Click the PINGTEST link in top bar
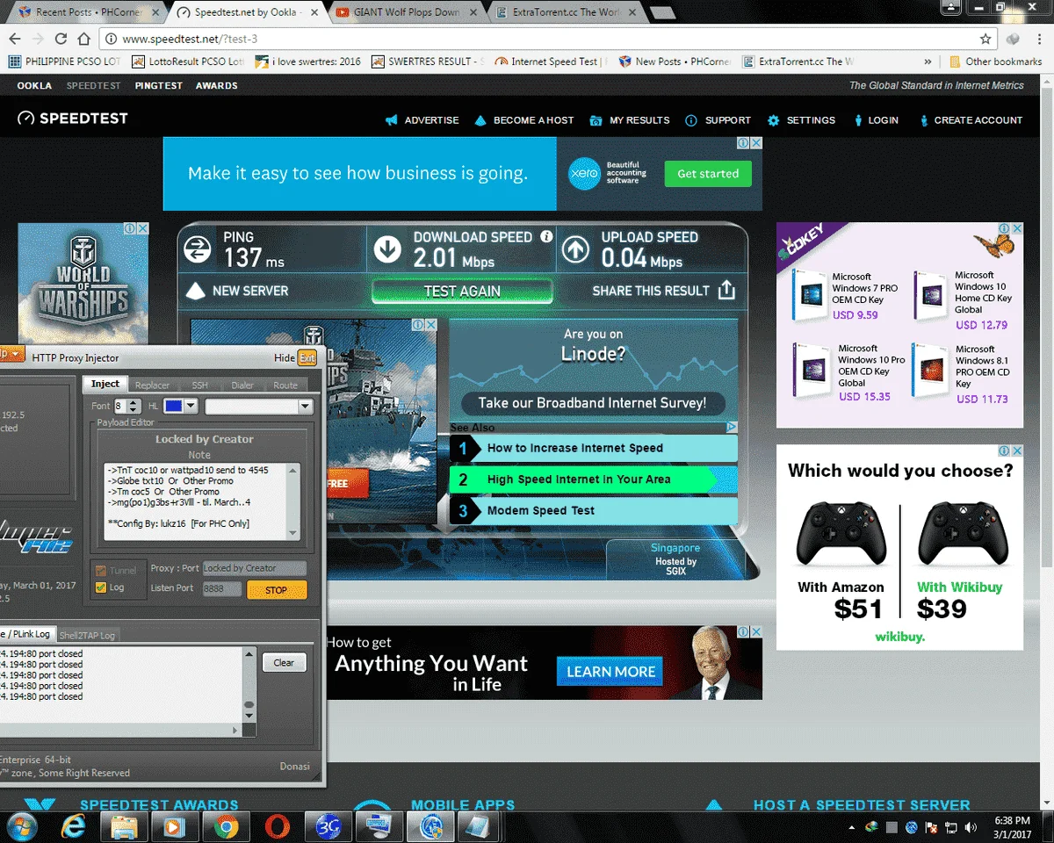Image resolution: width=1054 pixels, height=843 pixels. click(x=159, y=85)
